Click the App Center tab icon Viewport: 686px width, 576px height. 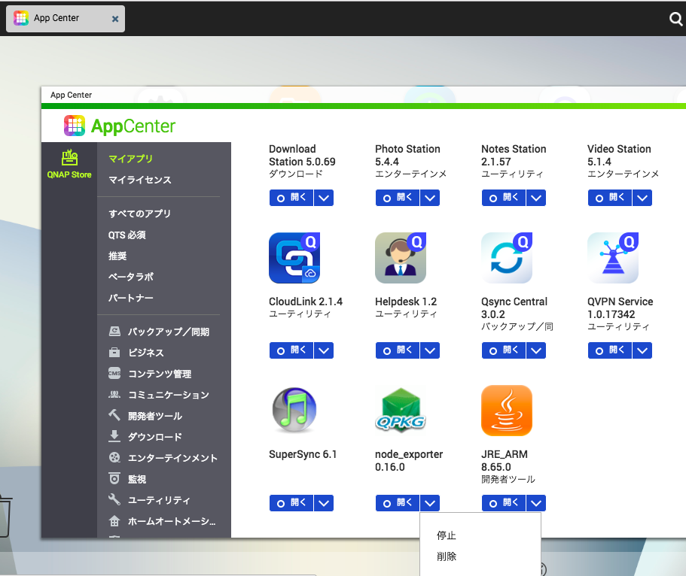tap(21, 18)
